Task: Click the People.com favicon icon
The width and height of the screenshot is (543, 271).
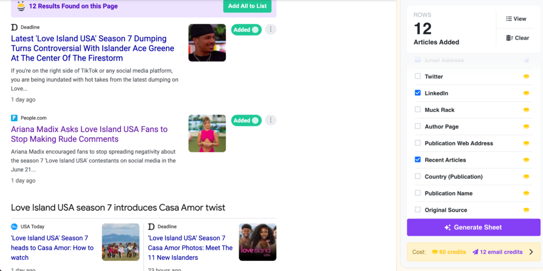Action: click(x=14, y=118)
